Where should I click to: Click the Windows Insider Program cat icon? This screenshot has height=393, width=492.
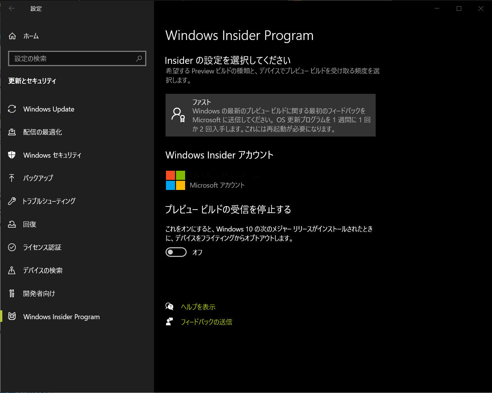pyautogui.click(x=12, y=316)
